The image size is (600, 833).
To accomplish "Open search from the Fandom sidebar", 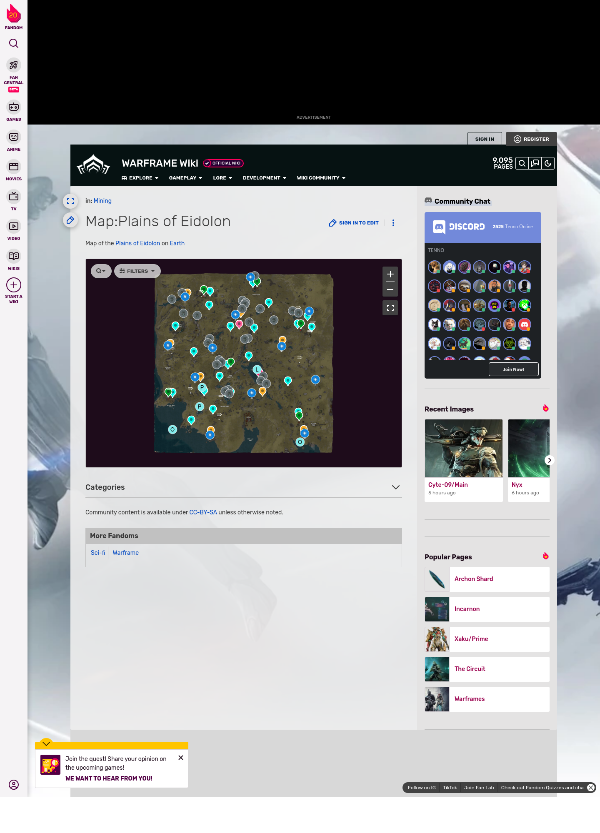I will click(14, 43).
